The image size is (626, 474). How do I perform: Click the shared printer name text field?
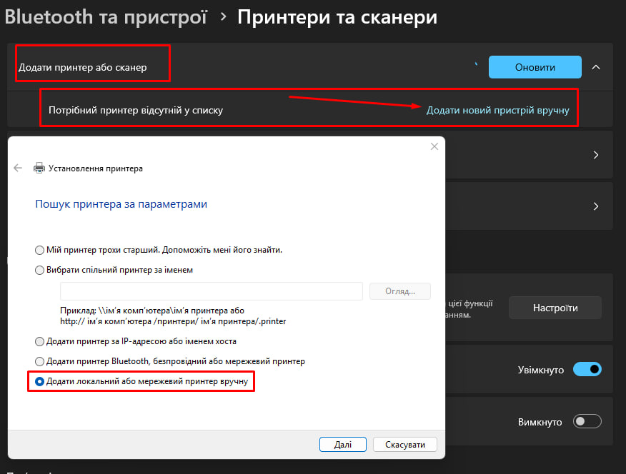[x=212, y=291]
